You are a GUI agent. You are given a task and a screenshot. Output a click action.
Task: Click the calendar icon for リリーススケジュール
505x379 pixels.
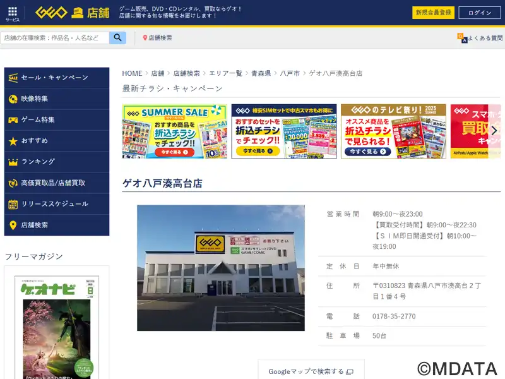[13, 204]
